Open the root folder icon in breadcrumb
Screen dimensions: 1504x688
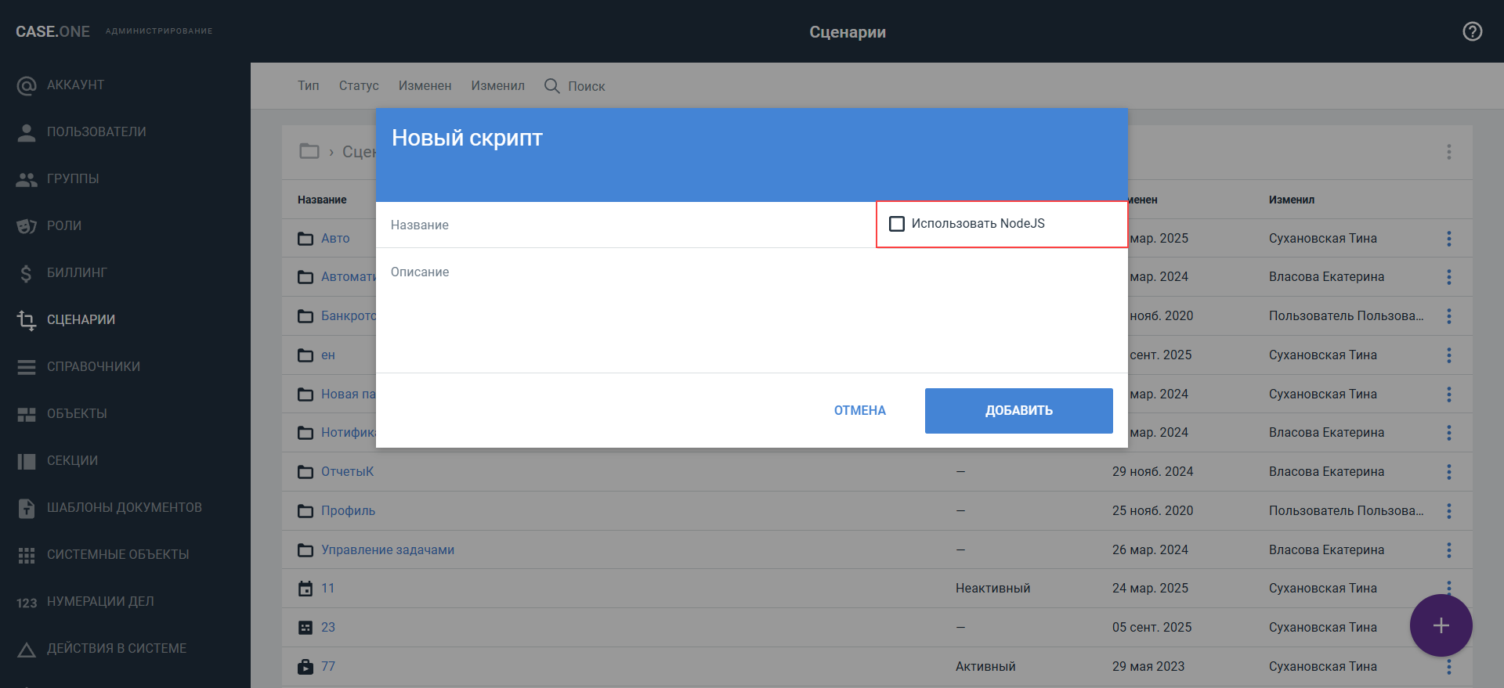click(309, 151)
